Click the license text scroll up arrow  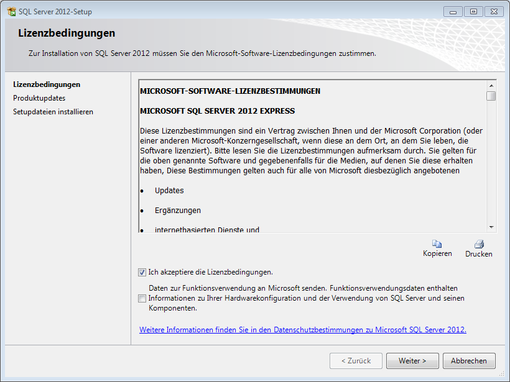click(491, 85)
